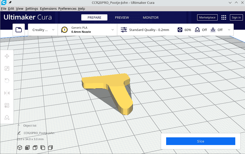Viewport: 245px width, 154px height.
Task: Open the File menu
Action: (4, 9)
